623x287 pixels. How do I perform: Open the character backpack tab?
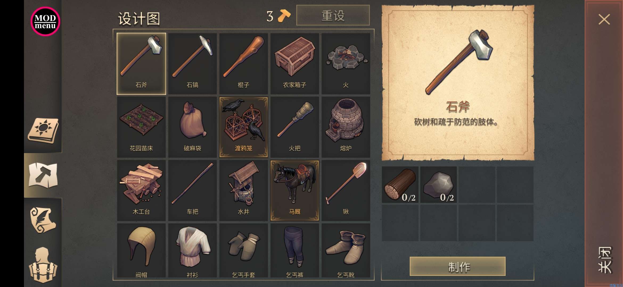pyautogui.click(x=43, y=265)
